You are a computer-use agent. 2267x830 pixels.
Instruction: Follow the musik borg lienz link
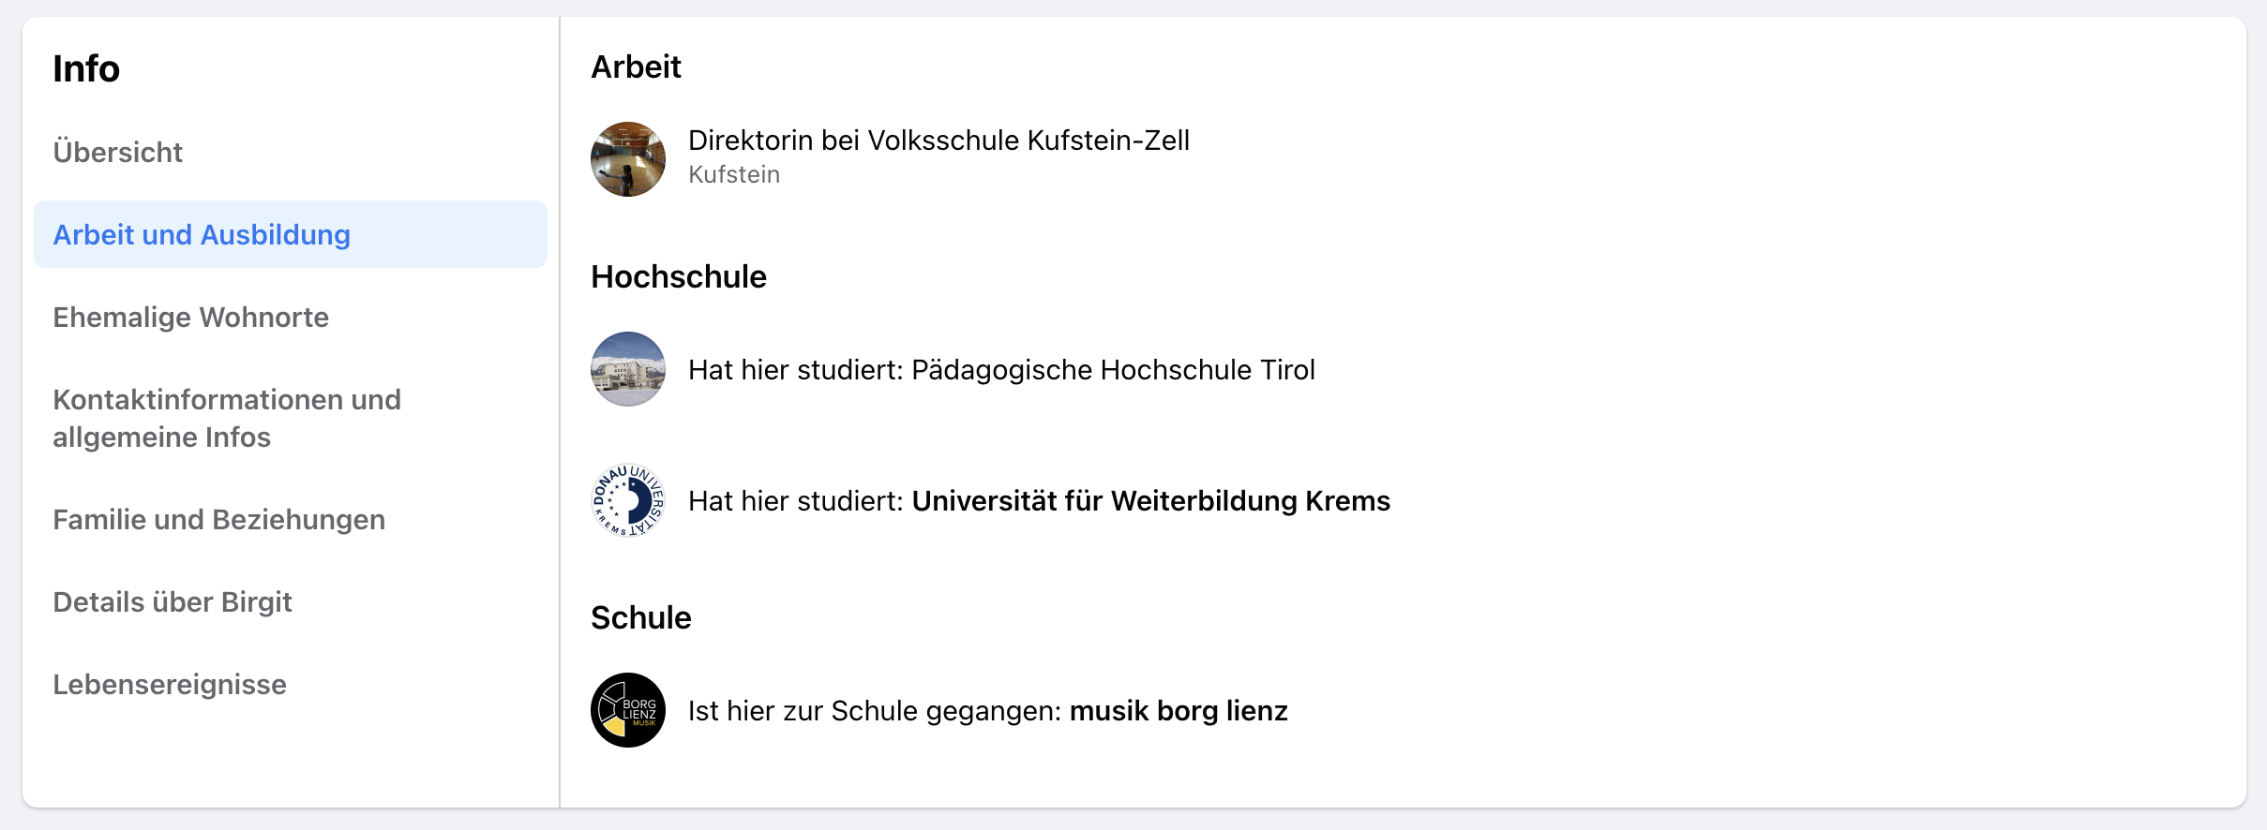1179,711
